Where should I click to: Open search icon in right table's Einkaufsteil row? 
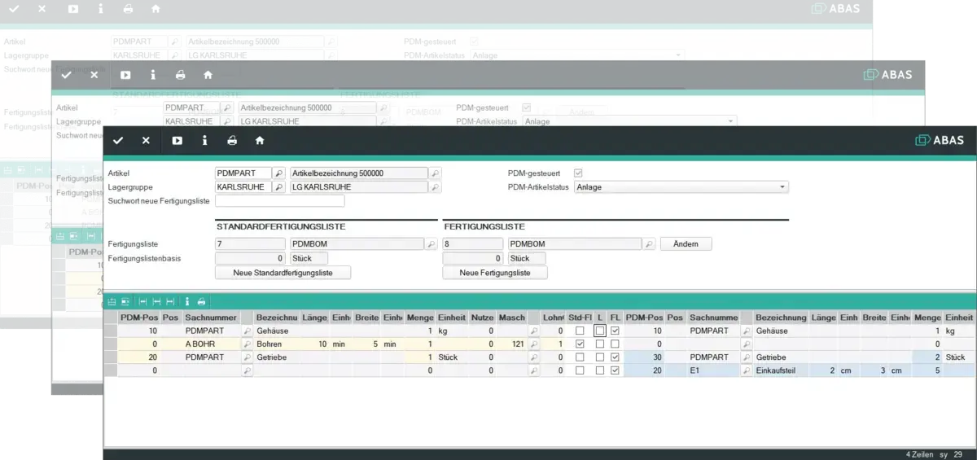pos(746,370)
